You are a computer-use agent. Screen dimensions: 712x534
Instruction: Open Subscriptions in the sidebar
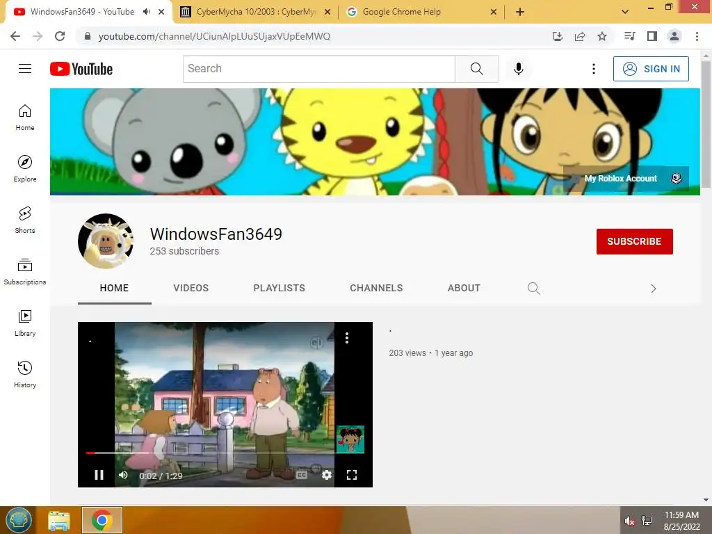[x=25, y=272]
